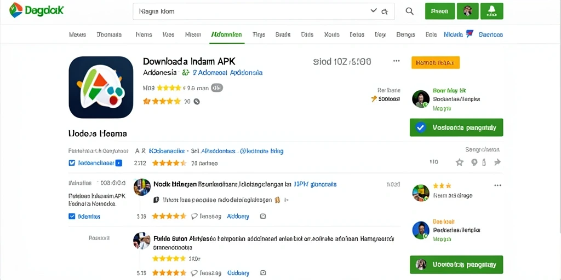Screen dimensions: 561x280
Task: Click the Bonr ltity name link
Action: pyautogui.click(x=449, y=91)
